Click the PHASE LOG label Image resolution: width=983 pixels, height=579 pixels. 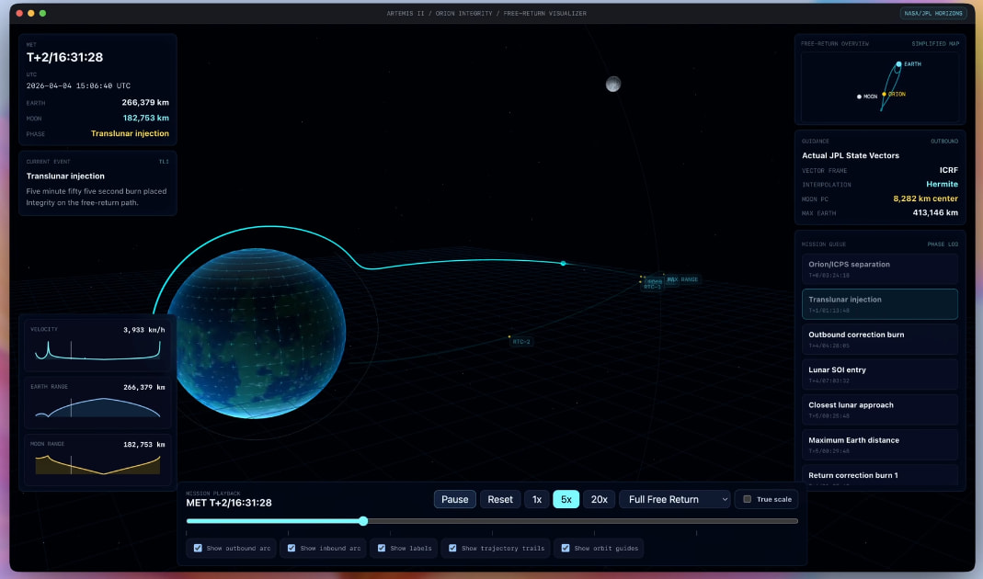point(943,244)
